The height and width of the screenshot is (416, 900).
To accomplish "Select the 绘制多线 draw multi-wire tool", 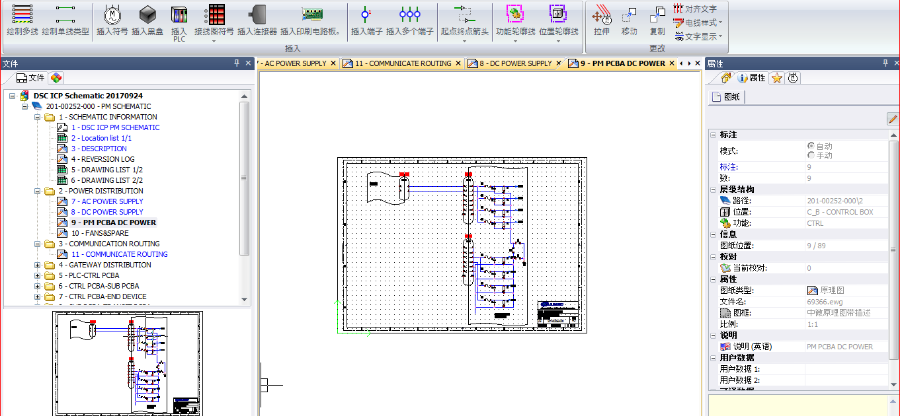I will (x=22, y=20).
